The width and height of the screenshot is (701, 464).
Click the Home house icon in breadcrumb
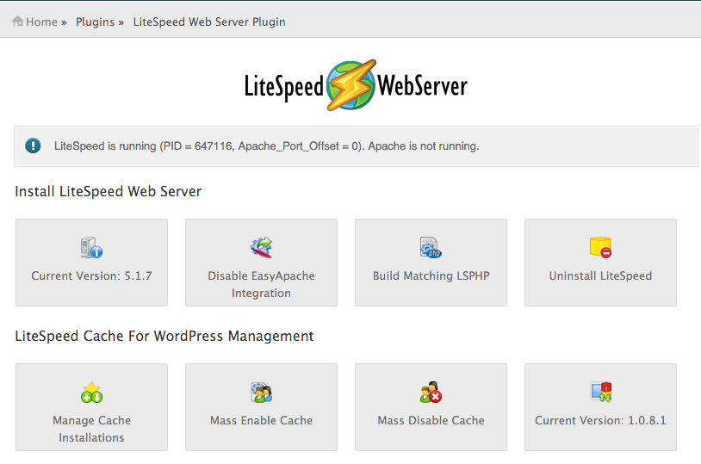pos(17,21)
